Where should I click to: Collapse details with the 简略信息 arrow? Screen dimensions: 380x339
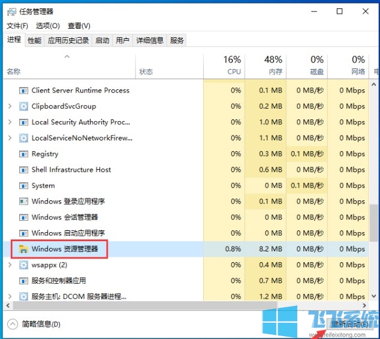click(x=12, y=324)
